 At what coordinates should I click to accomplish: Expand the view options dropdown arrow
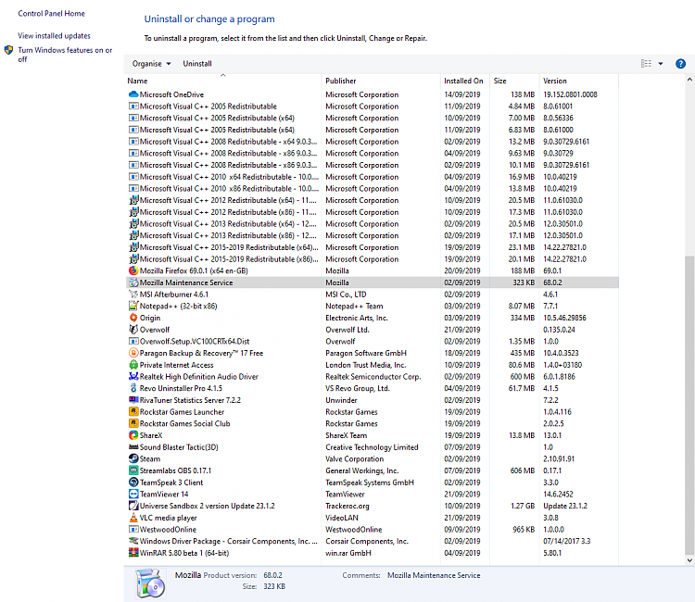(x=661, y=64)
